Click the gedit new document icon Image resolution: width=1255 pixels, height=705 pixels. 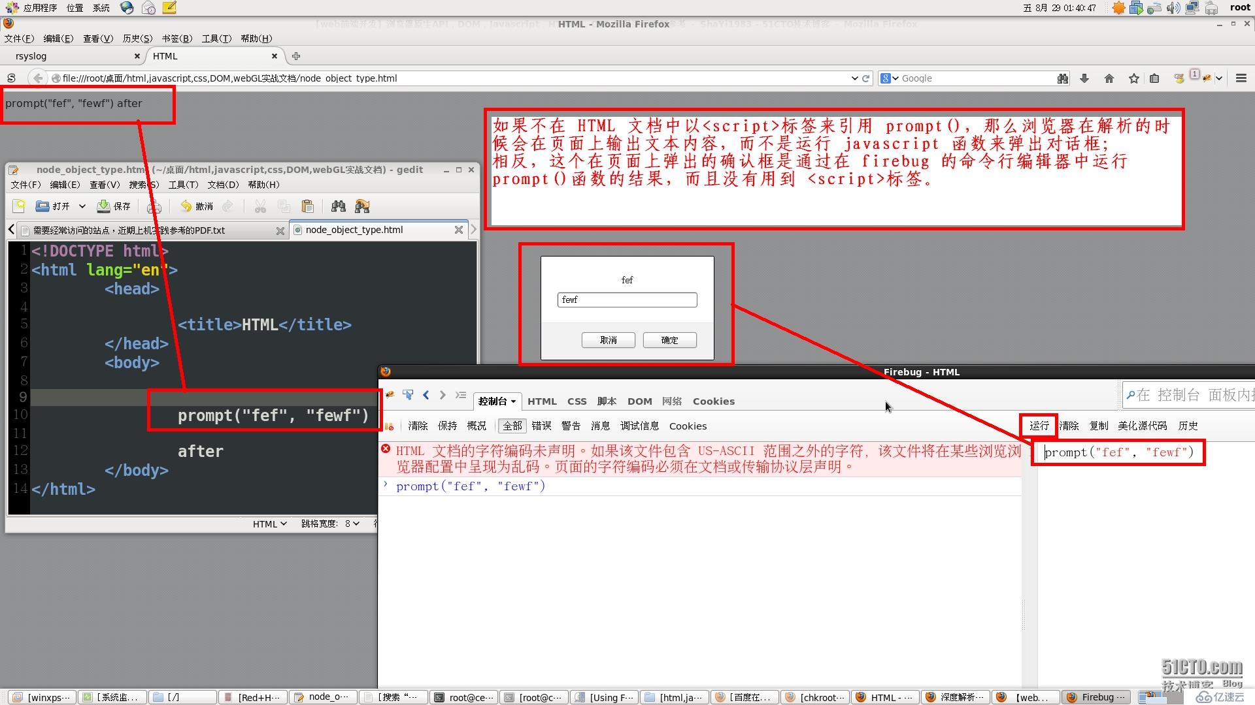coord(19,206)
